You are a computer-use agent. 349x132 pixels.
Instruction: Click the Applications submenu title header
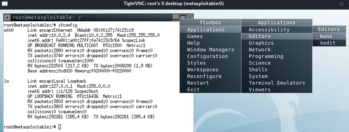coord(277,22)
